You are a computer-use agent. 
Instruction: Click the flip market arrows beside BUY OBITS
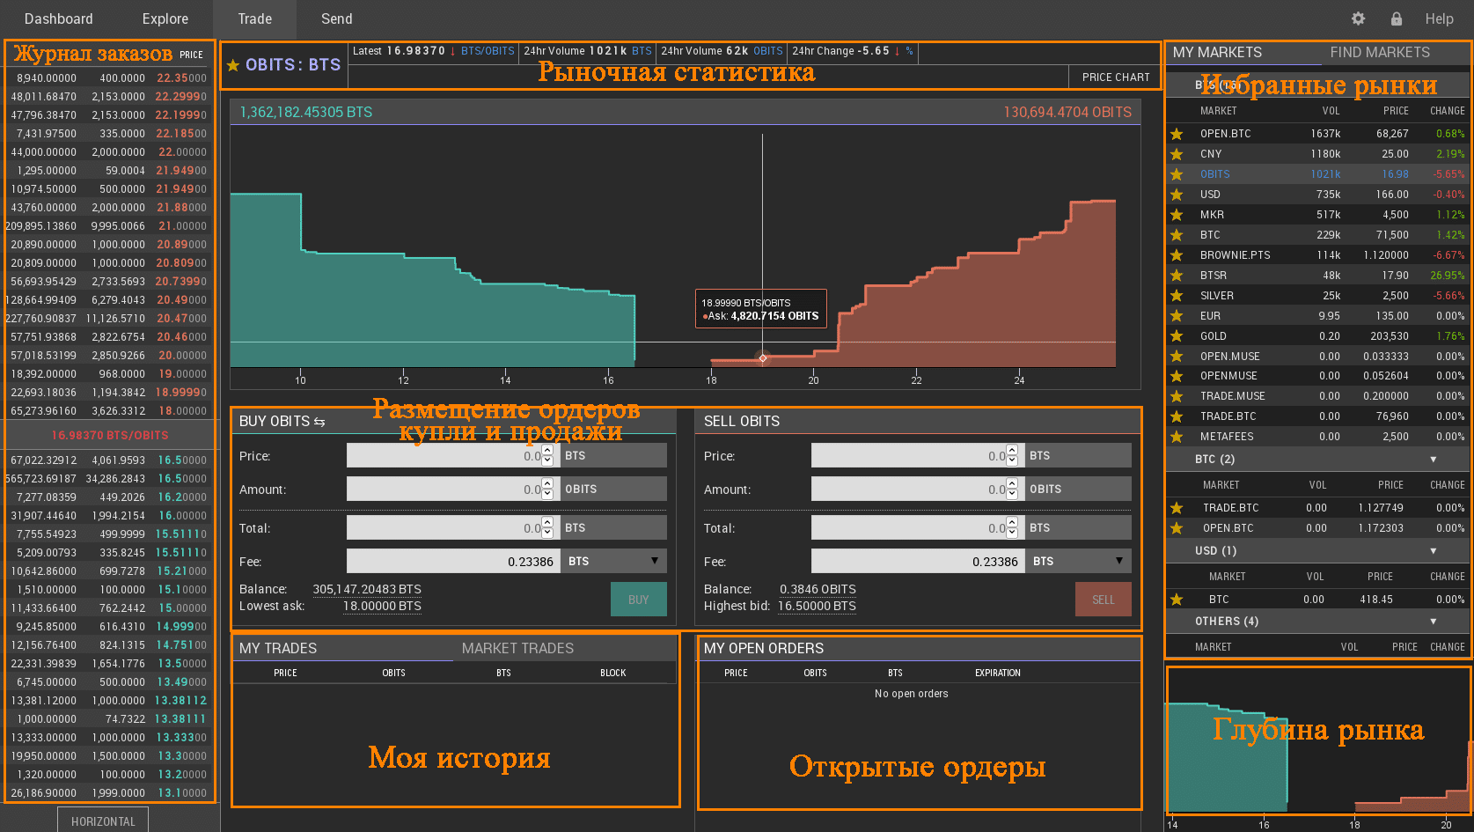click(319, 422)
